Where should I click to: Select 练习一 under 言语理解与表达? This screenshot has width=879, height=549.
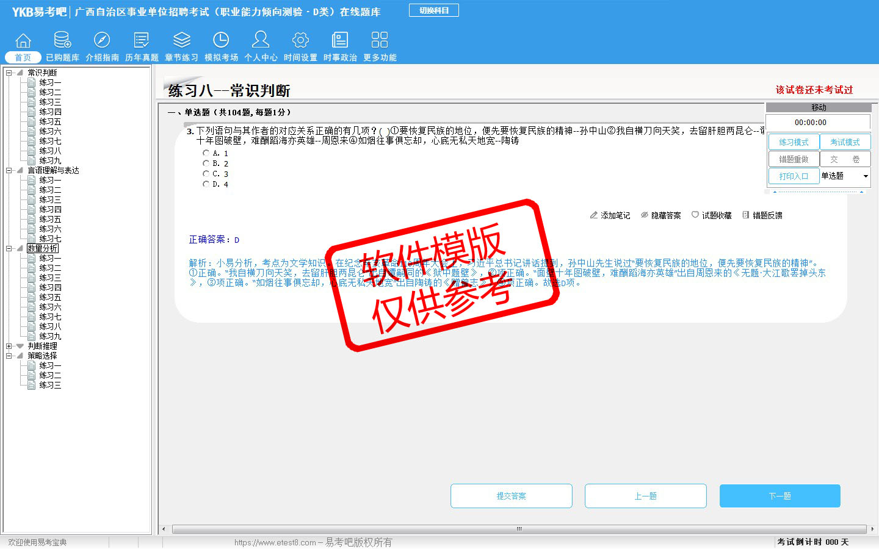pyautogui.click(x=50, y=180)
